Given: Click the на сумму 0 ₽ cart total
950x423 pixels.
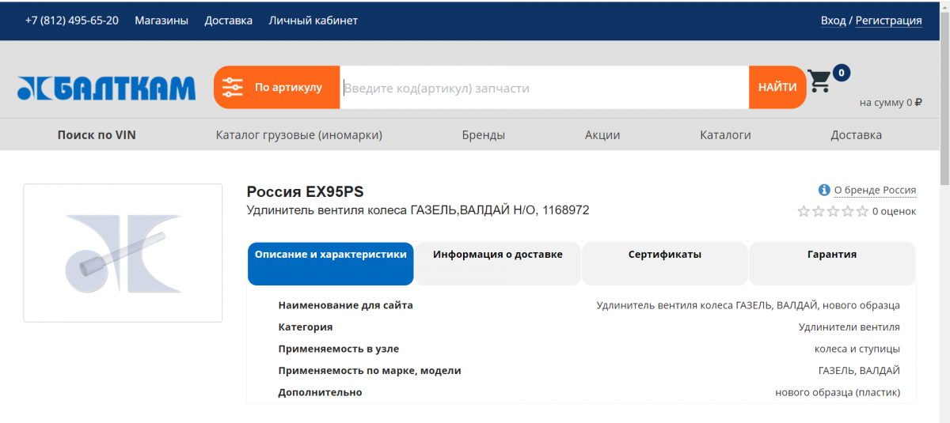Looking at the screenshot, I should pyautogui.click(x=891, y=102).
